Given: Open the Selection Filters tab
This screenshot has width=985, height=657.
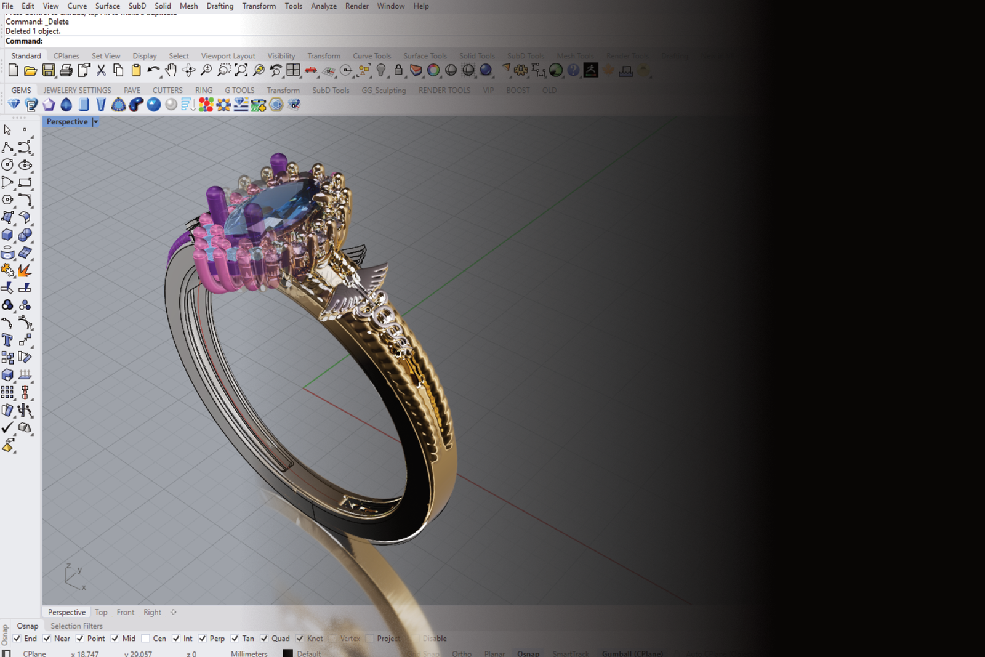Looking at the screenshot, I should pos(76,626).
